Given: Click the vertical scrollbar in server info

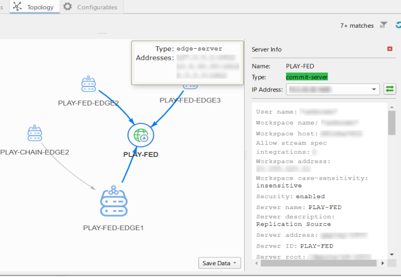Looking at the screenshot, I should (x=391, y=123).
